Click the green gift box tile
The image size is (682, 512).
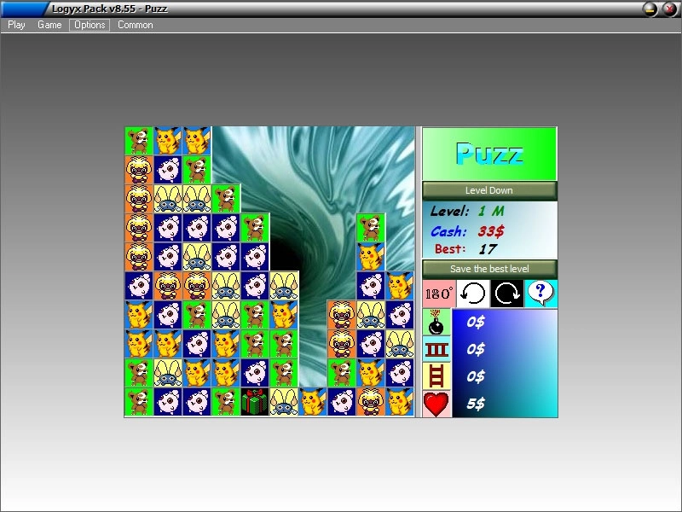tap(255, 402)
